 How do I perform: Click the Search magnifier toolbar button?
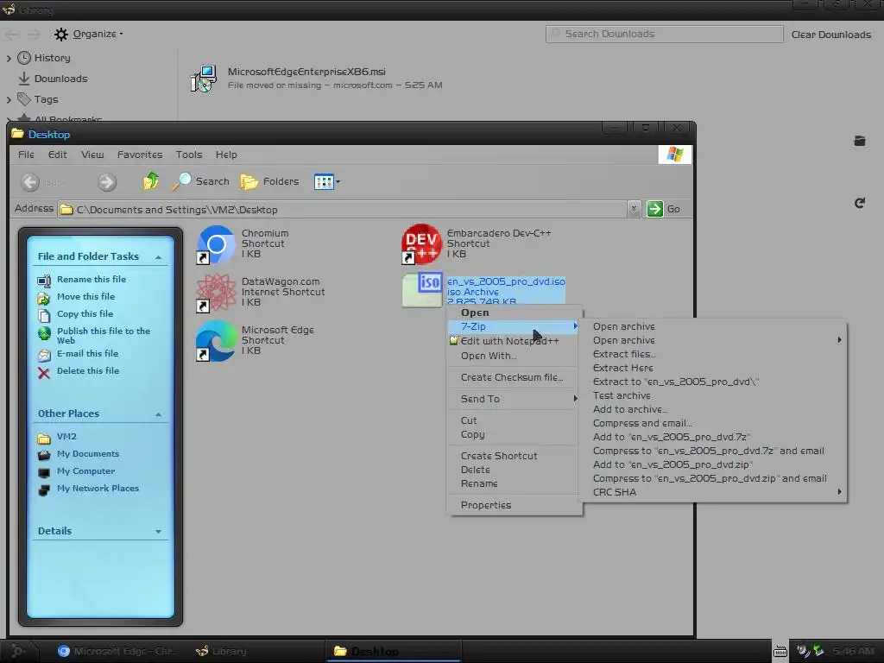200,181
